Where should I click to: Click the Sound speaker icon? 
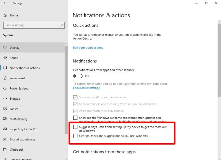5,58
